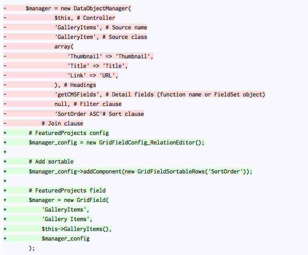Select the line commented '# Source class'
This screenshot has height=255, width=308.
point(101,37)
